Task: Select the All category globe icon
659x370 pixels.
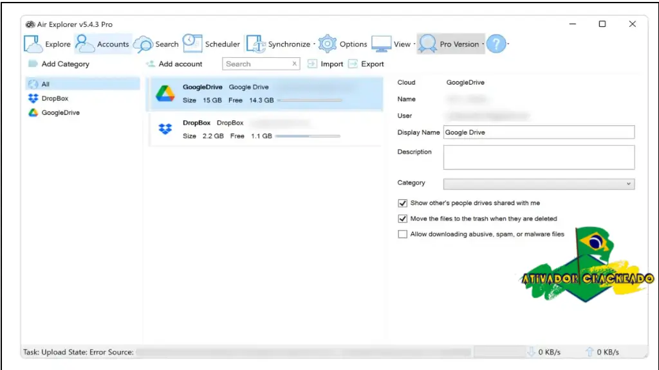Action: coord(33,84)
